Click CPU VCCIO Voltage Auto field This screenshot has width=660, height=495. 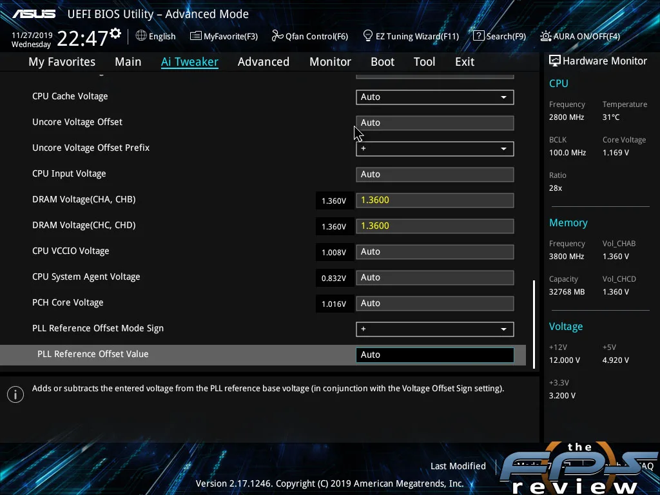pos(435,252)
